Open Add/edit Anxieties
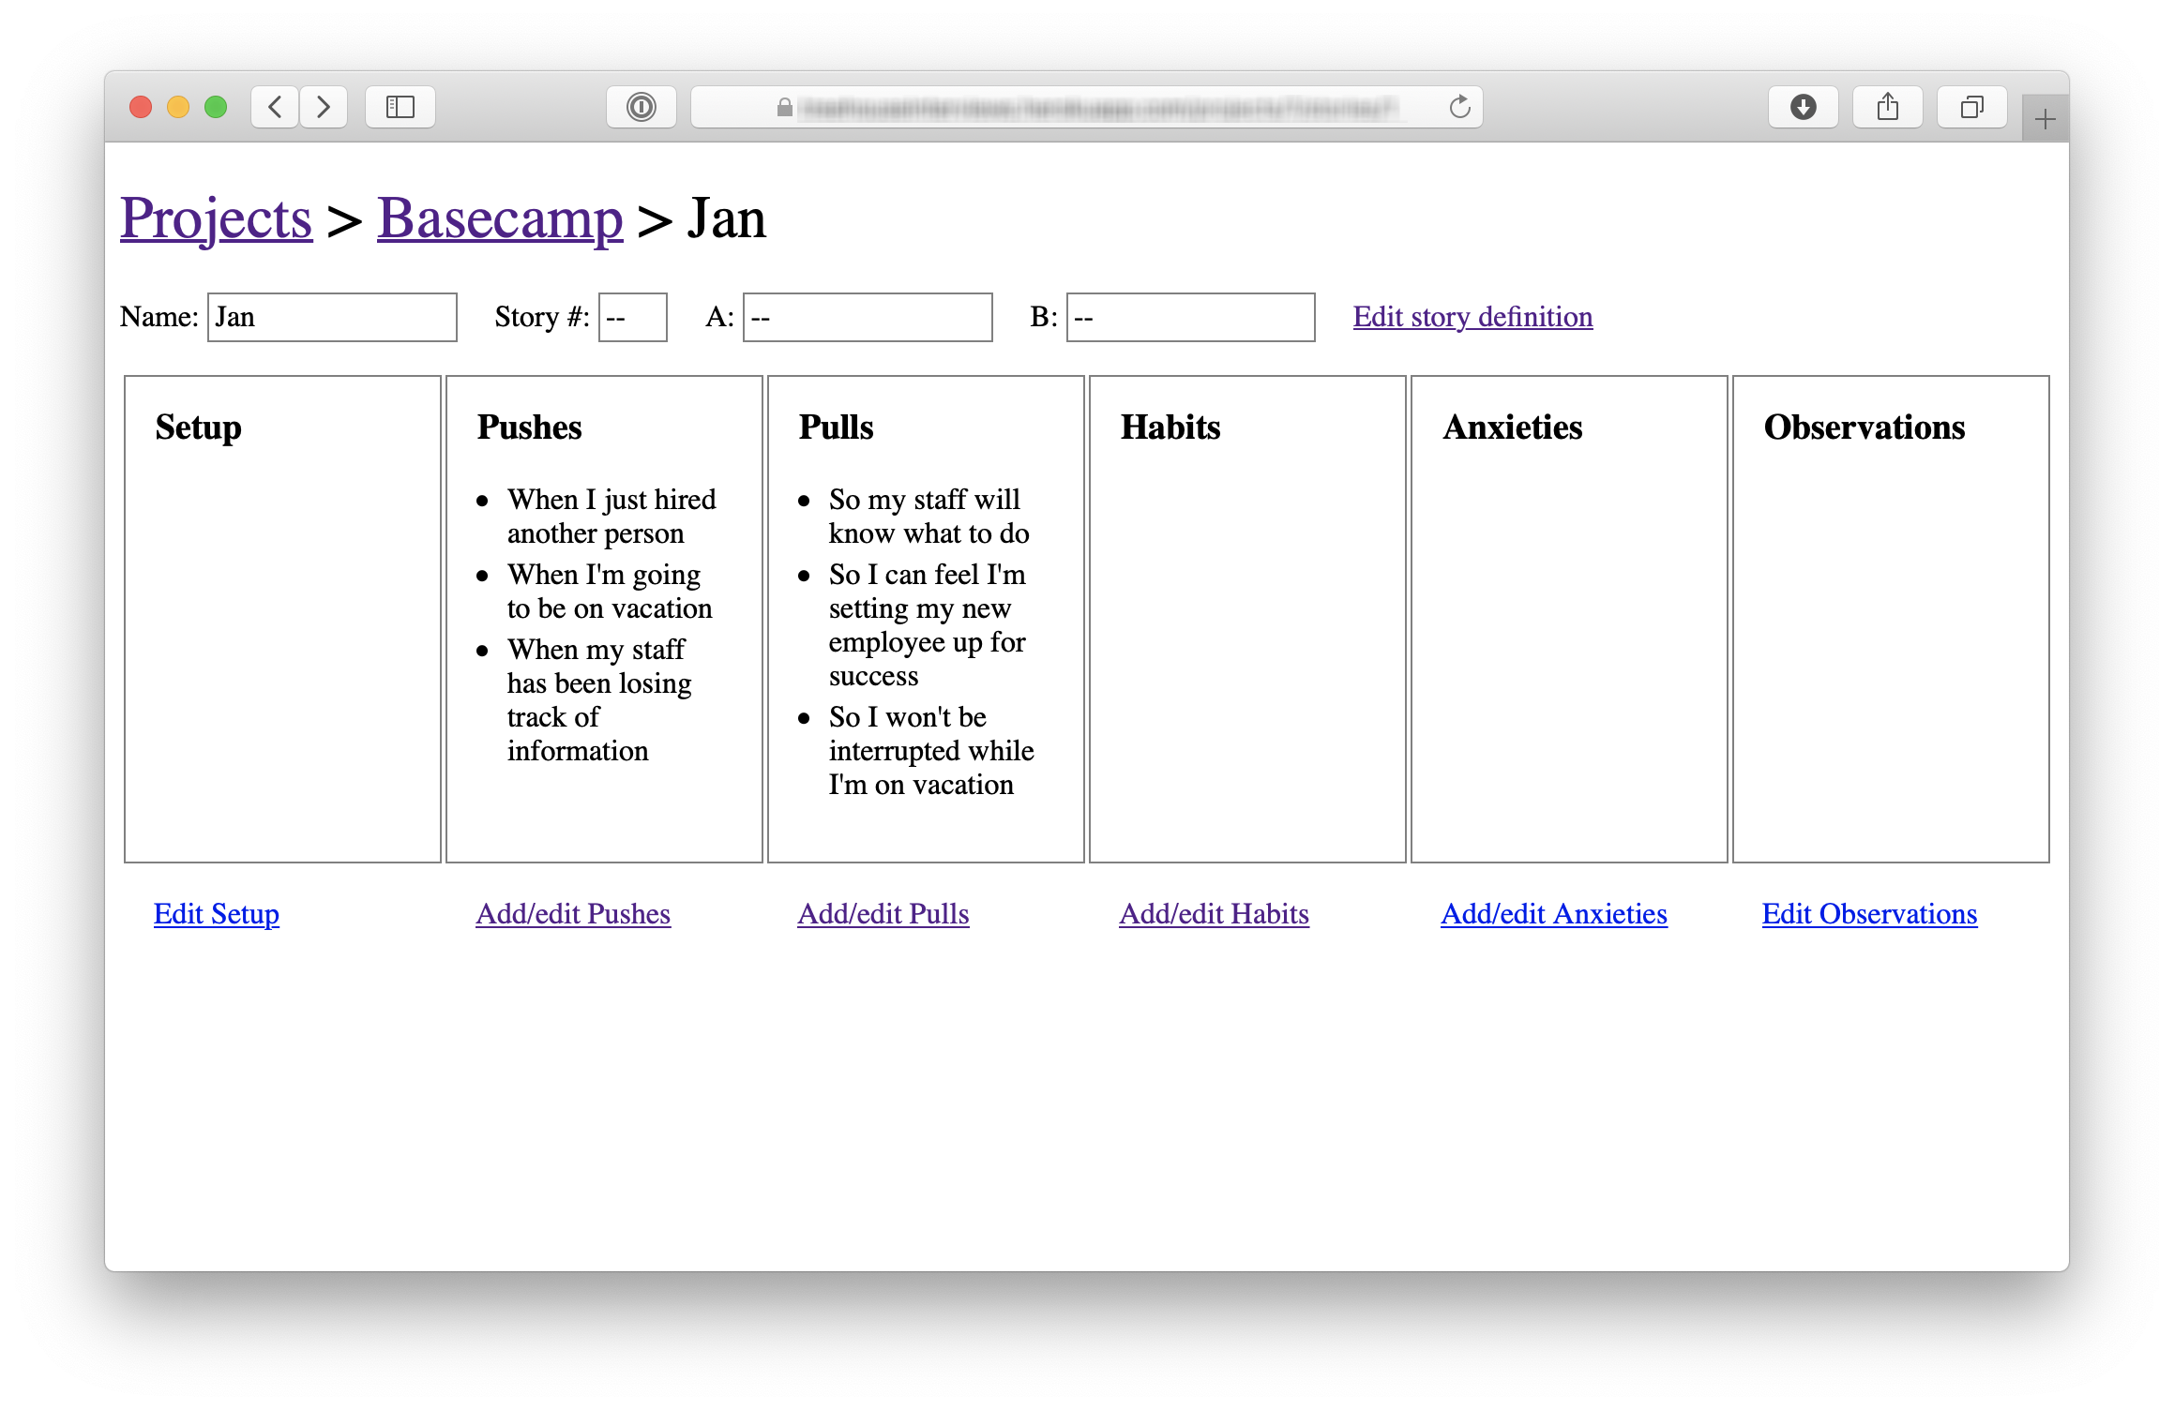The height and width of the screenshot is (1410, 2174). pos(1553,914)
